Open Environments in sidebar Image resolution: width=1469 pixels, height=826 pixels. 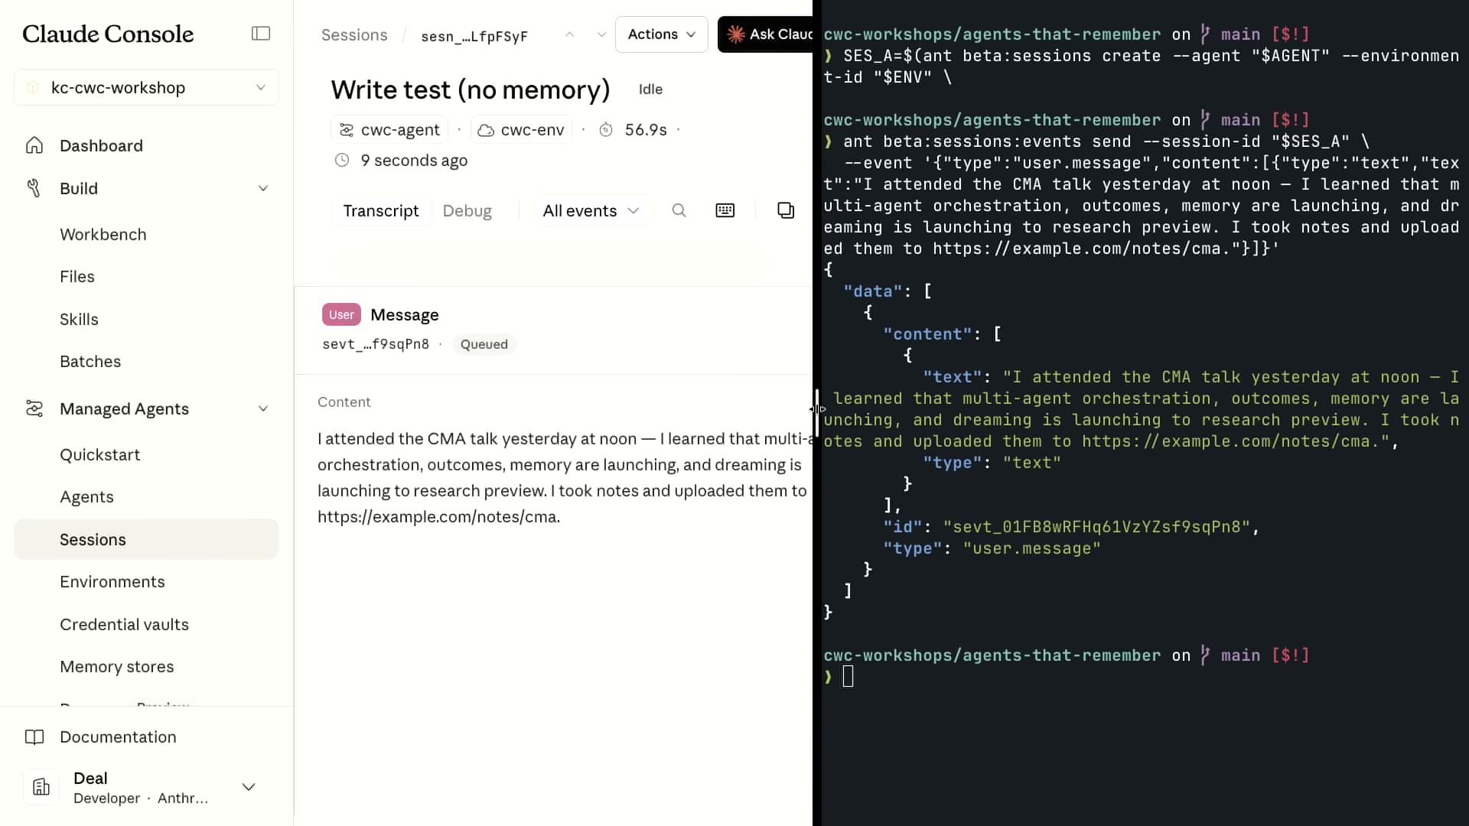coord(112,581)
